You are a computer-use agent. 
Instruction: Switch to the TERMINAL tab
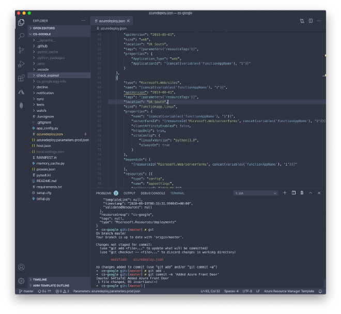(x=177, y=193)
